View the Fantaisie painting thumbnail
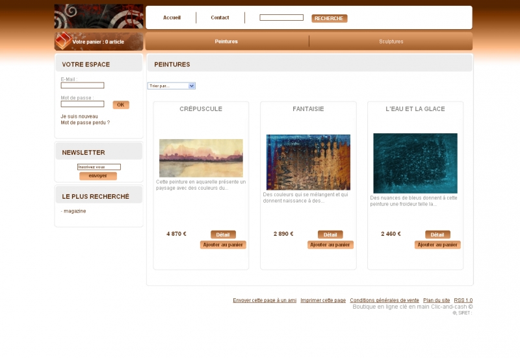This screenshot has width=520, height=358. 308,162
